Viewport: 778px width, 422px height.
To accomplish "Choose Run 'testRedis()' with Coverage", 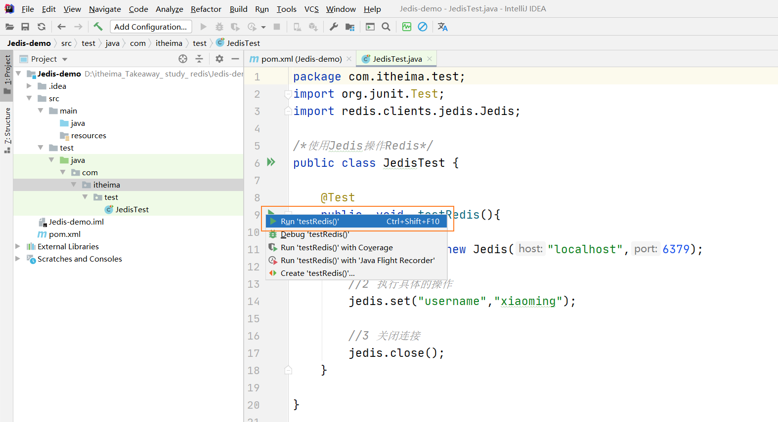I will (x=356, y=247).
